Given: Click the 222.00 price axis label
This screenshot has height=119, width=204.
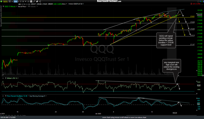Looking at the screenshot, I should (x=200, y=10).
